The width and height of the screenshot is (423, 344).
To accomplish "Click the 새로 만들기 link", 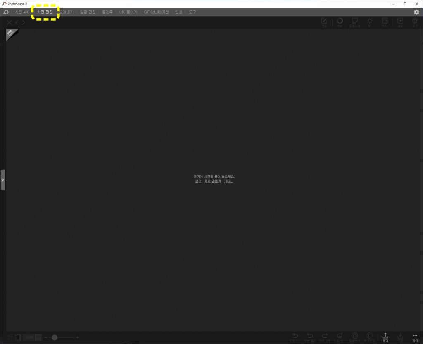I will click(x=213, y=182).
